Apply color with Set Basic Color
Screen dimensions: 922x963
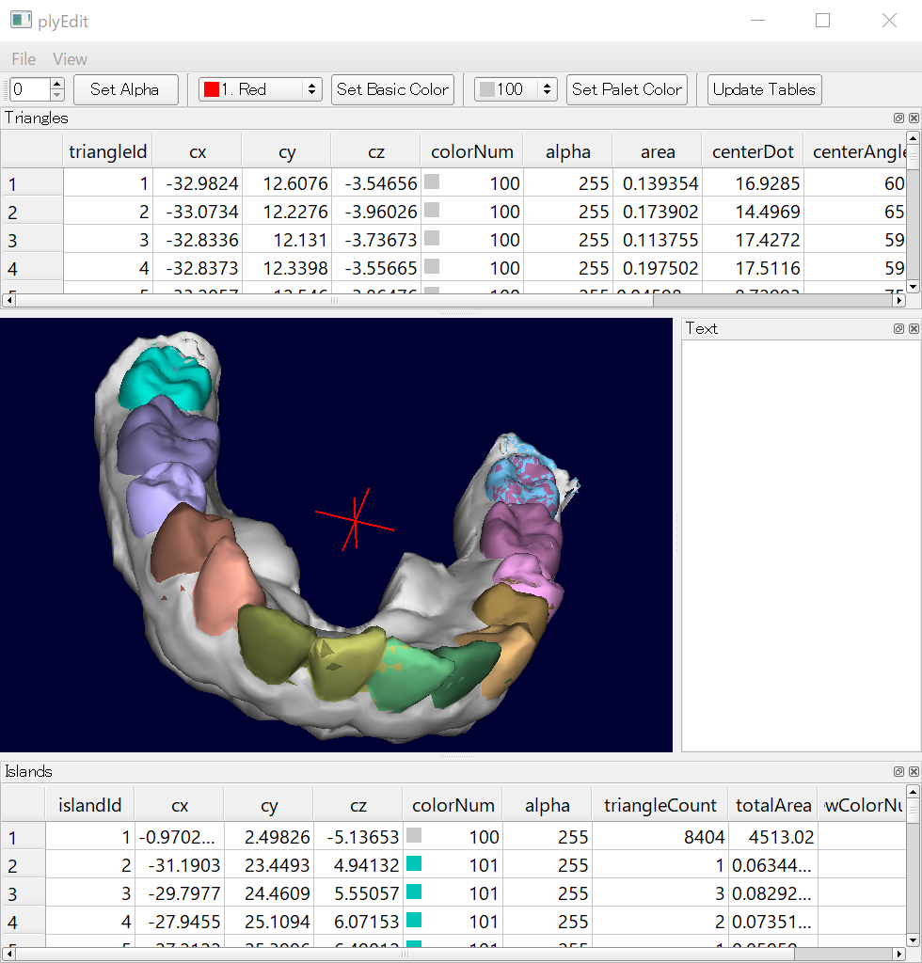pyautogui.click(x=392, y=89)
